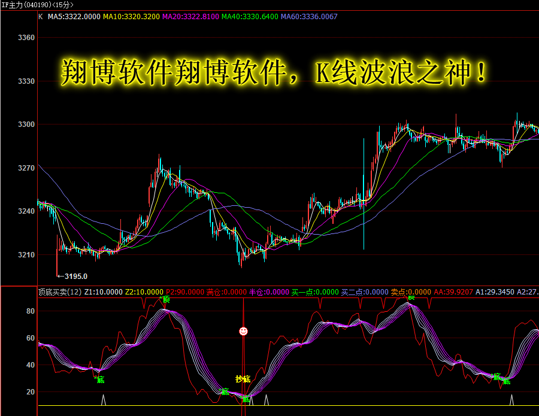Click the 3330 price axis label

(x=26, y=81)
